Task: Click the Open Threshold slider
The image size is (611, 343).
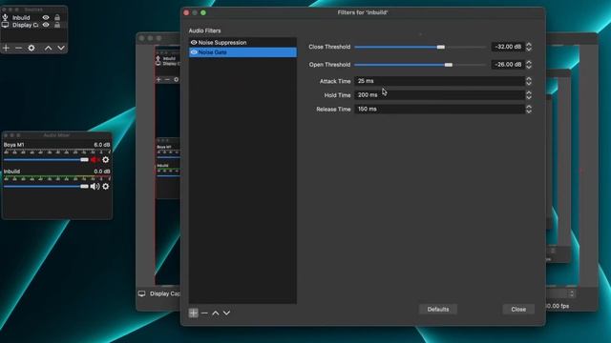Action: 420,65
